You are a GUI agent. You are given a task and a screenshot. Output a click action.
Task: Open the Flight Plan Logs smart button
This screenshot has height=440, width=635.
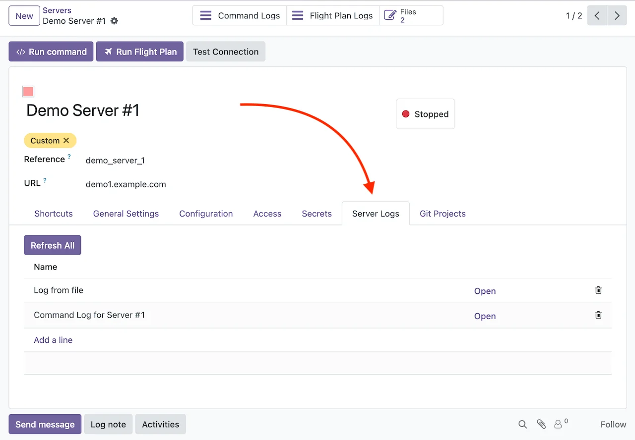pyautogui.click(x=333, y=16)
